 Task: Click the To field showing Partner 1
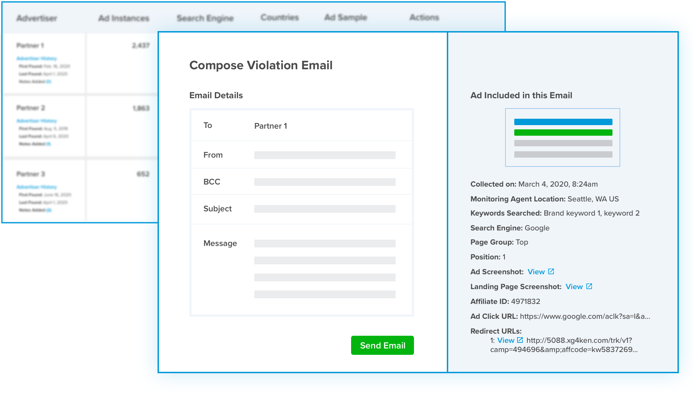point(271,126)
